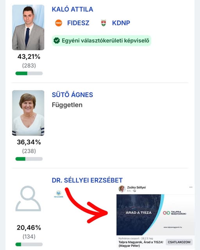Click the Talpra Magyarok infinity logo

(166, 213)
